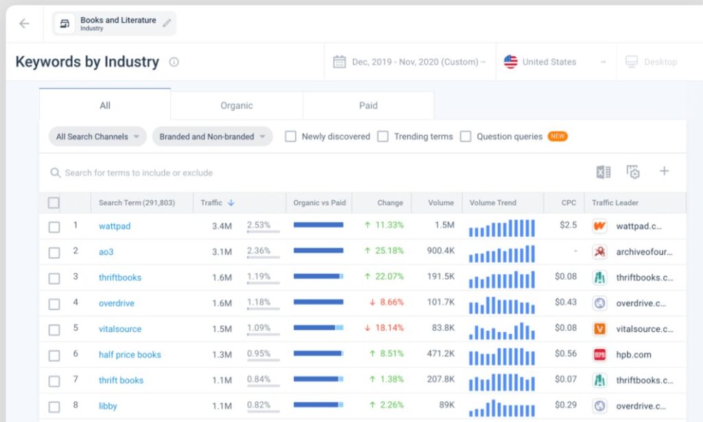Click the archiveofourown favicon
Screen dimensions: 703x422
[x=599, y=251]
